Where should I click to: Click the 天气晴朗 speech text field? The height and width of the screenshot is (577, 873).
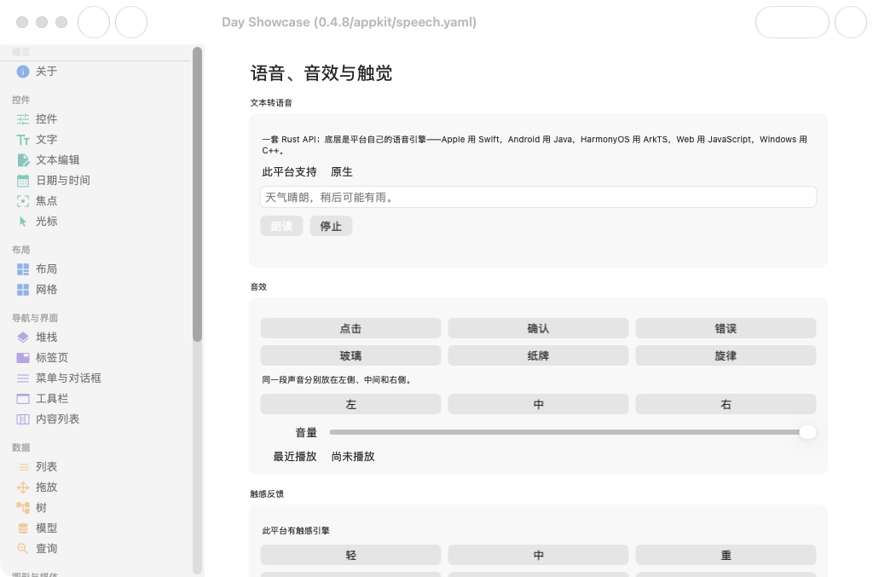(x=539, y=197)
